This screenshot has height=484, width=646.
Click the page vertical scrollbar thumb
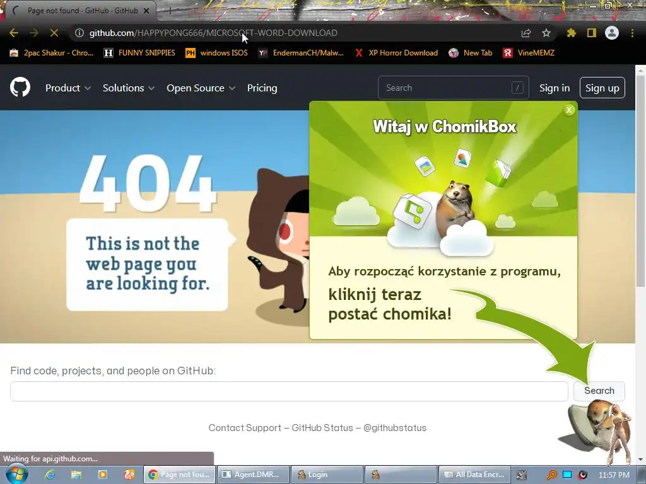(640, 181)
